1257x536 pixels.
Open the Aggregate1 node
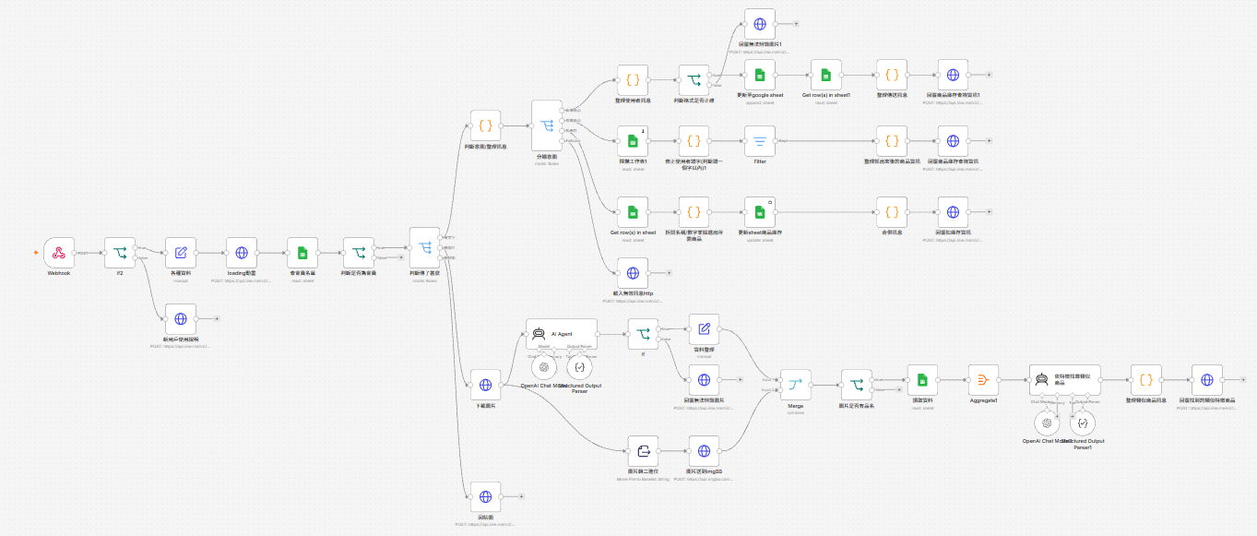coord(983,379)
